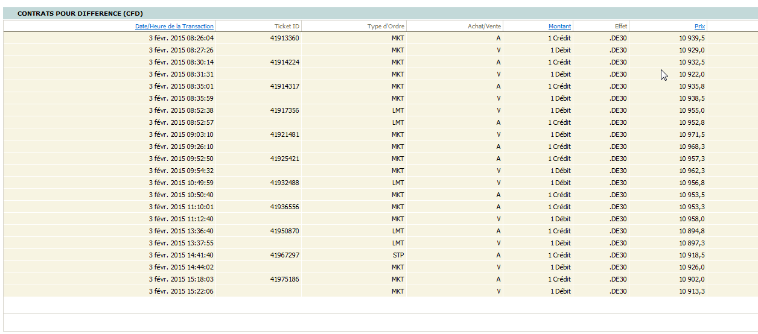Screen dimensions: 758x334
Task: Select ticket ID 41917356
Action: [285, 110]
